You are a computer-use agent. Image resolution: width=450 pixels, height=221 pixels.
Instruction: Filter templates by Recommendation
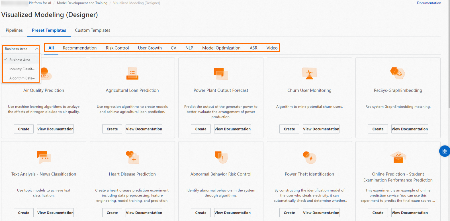(80, 48)
